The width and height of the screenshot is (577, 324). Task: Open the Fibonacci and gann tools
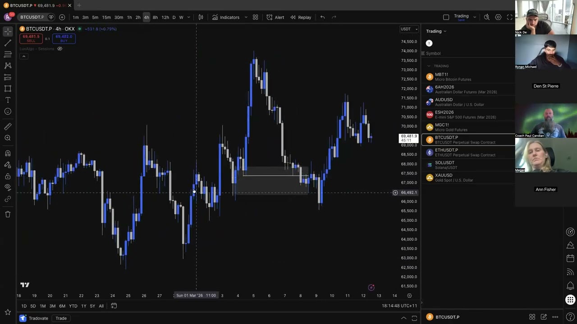(x=8, y=54)
